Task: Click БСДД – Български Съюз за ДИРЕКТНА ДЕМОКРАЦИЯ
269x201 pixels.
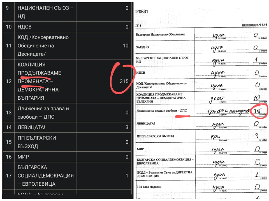Action: point(165,174)
